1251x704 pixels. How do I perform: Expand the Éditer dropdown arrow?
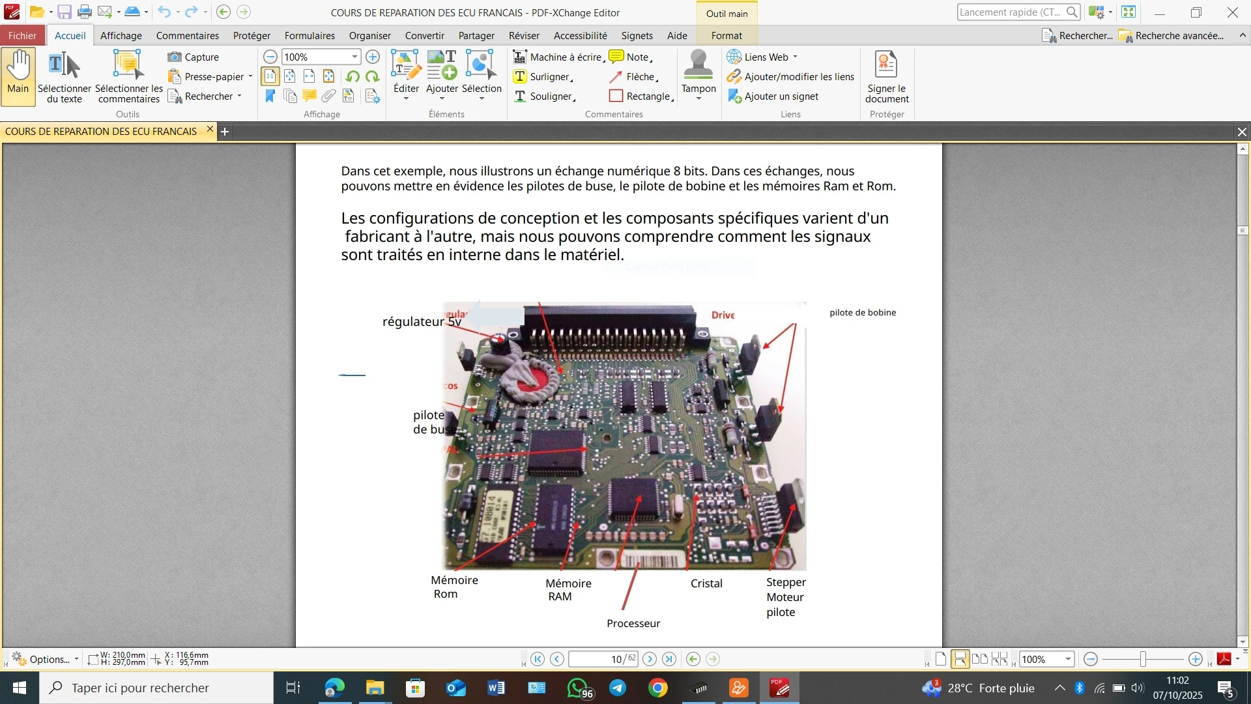click(x=406, y=99)
